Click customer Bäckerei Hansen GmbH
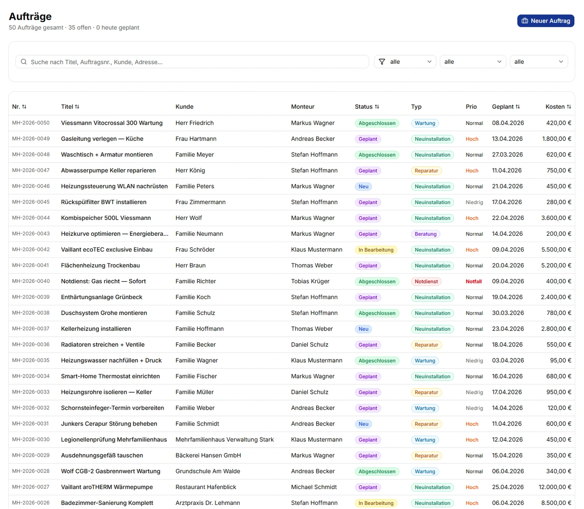Viewport: 584px width, 509px height. 208,456
